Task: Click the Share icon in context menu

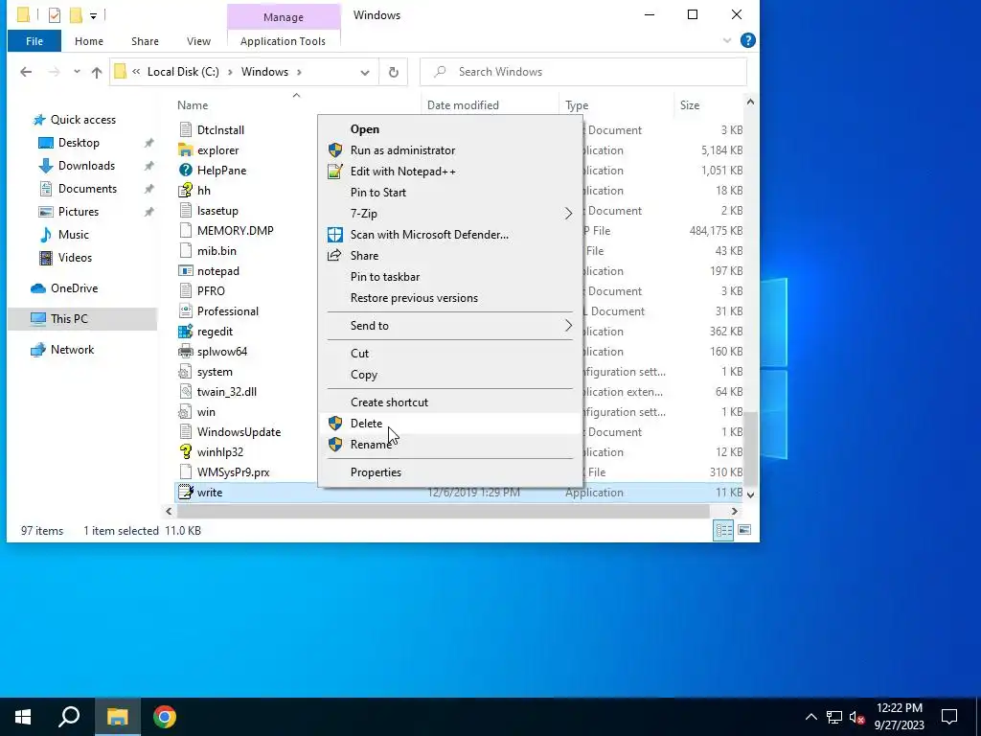Action: 334,255
